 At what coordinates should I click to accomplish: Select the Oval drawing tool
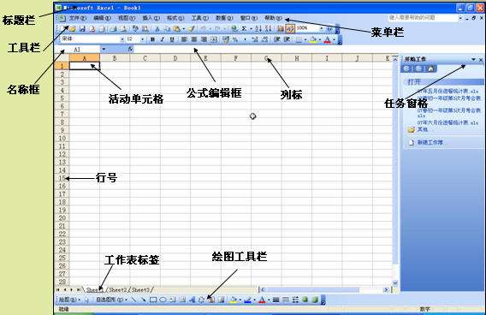click(163, 300)
